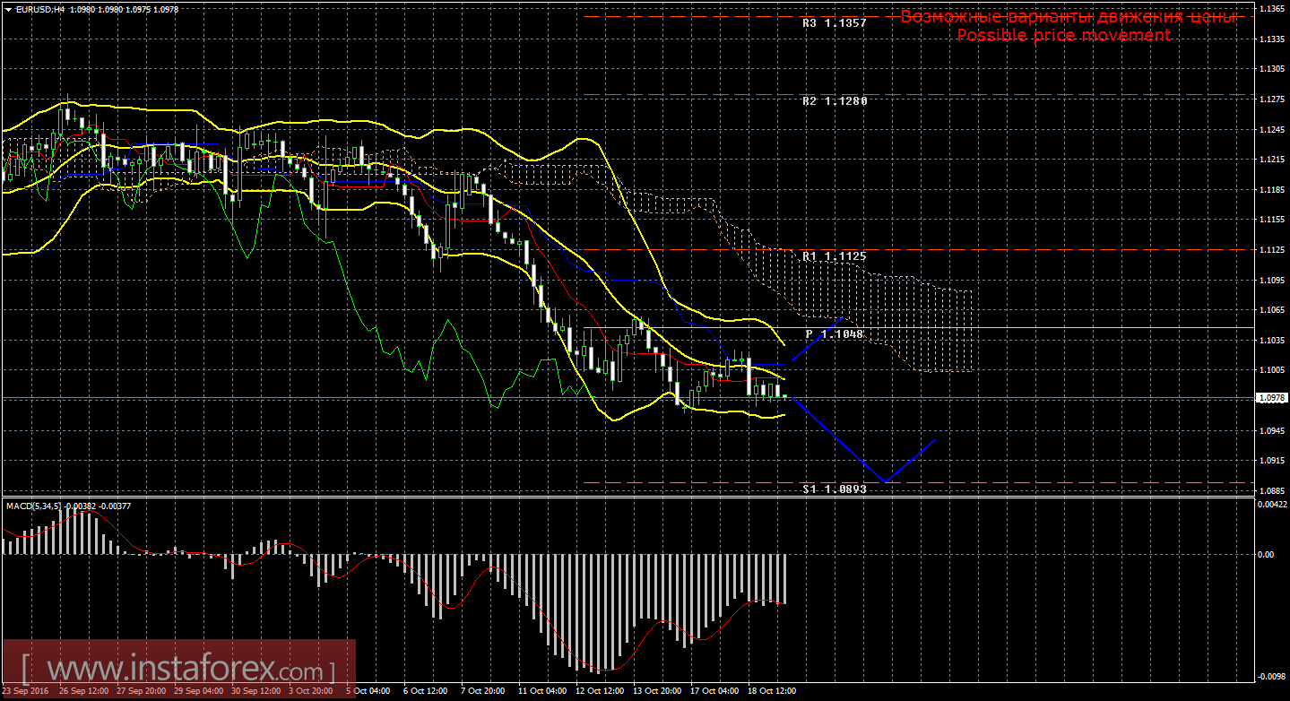Click the 'Possible price movement' red text
Image resolution: width=1290 pixels, height=701 pixels.
[1063, 35]
